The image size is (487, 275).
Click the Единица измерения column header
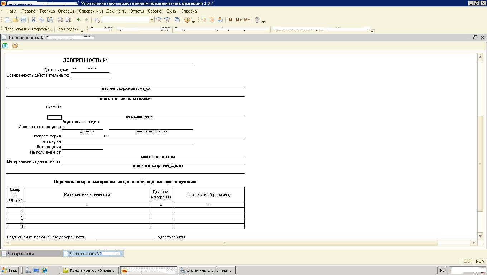pyautogui.click(x=161, y=194)
